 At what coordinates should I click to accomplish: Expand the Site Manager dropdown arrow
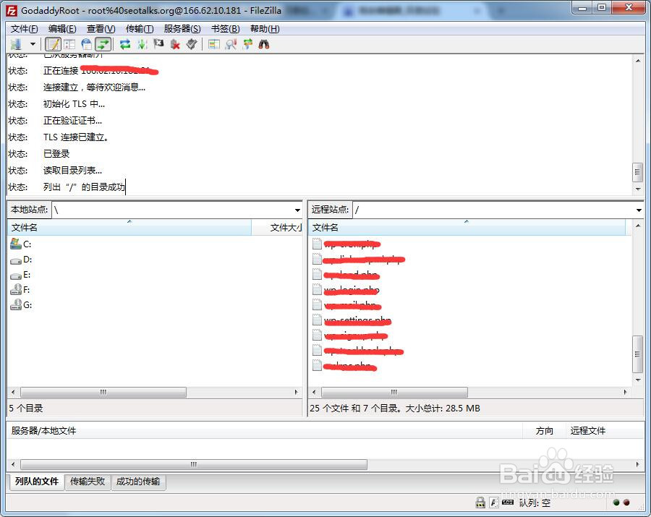(33, 44)
